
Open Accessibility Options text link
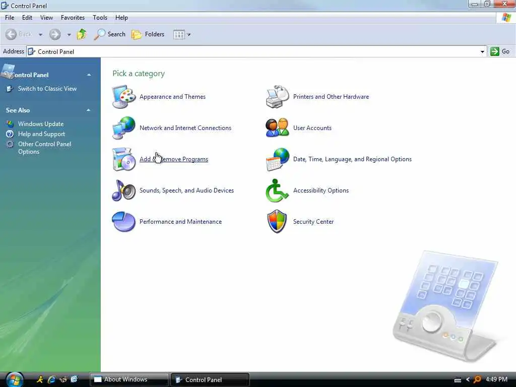321,190
